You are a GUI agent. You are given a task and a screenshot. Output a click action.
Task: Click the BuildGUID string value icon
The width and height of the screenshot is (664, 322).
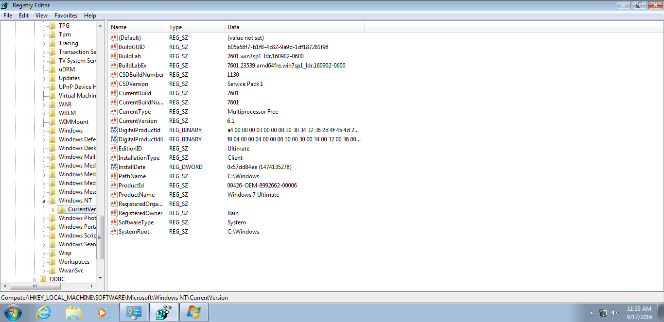114,47
